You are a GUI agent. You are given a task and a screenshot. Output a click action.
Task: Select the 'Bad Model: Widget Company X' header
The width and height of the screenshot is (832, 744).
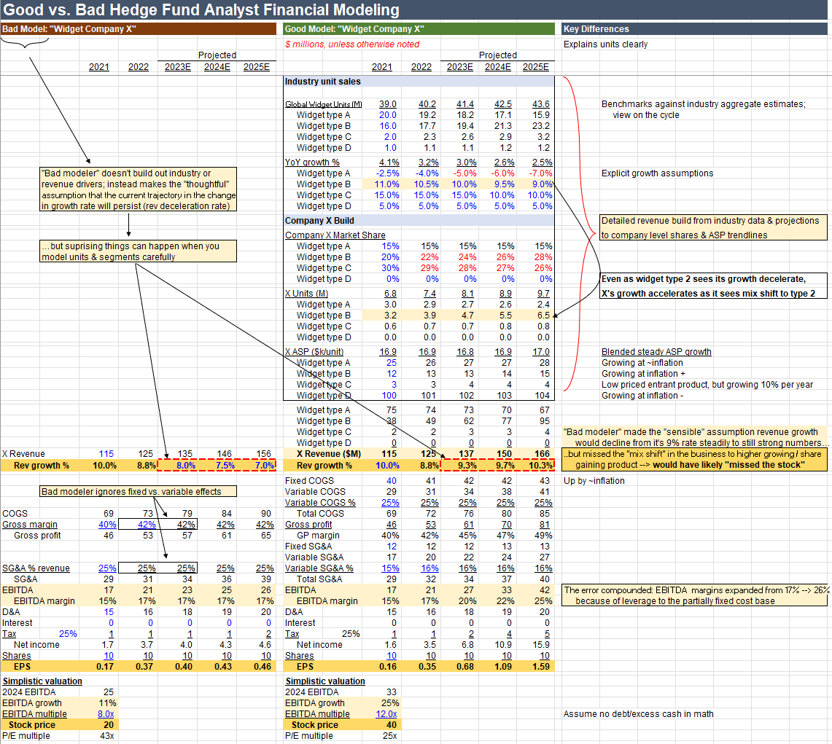point(138,28)
